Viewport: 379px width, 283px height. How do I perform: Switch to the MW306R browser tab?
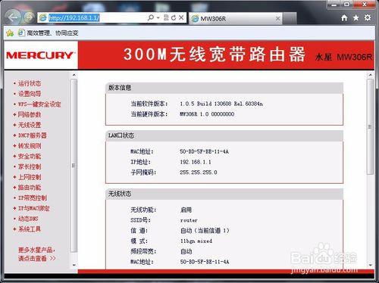235,18
